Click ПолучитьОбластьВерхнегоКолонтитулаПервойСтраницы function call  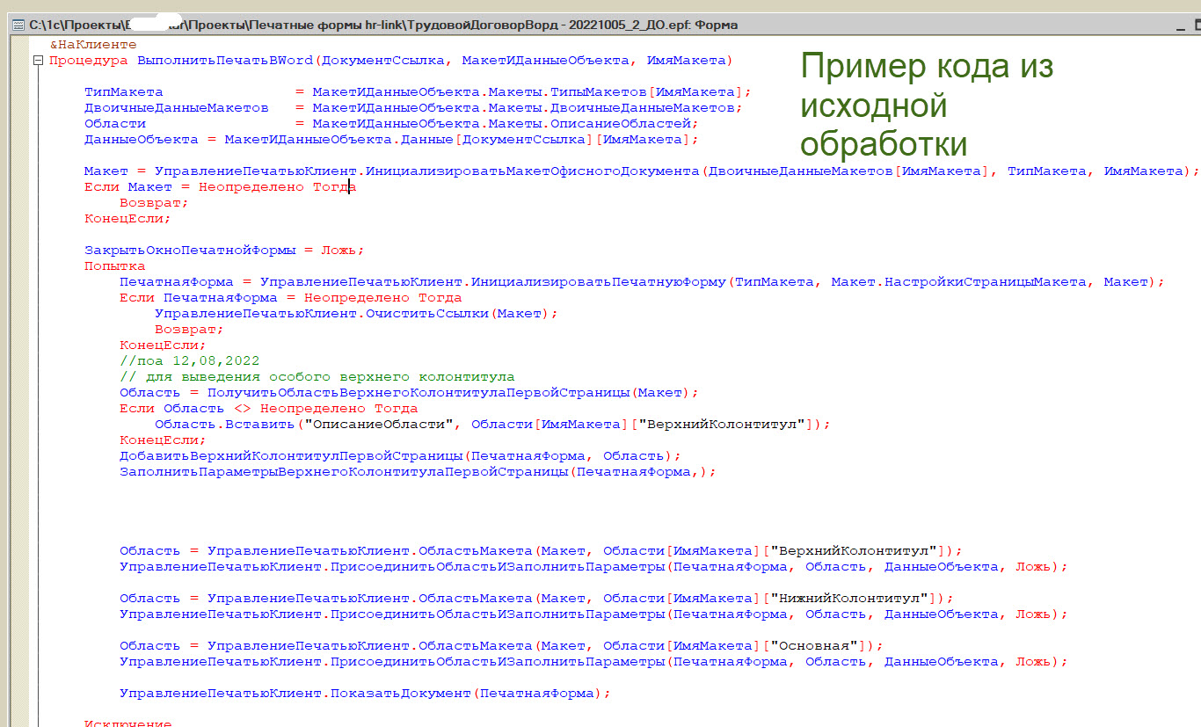click(419, 393)
